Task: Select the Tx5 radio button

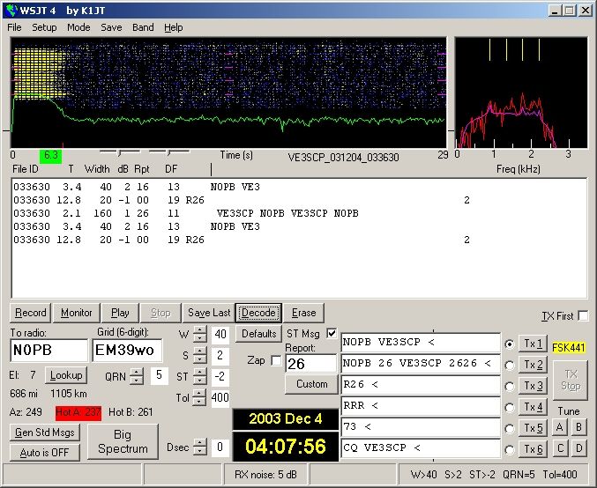Action: 510,429
